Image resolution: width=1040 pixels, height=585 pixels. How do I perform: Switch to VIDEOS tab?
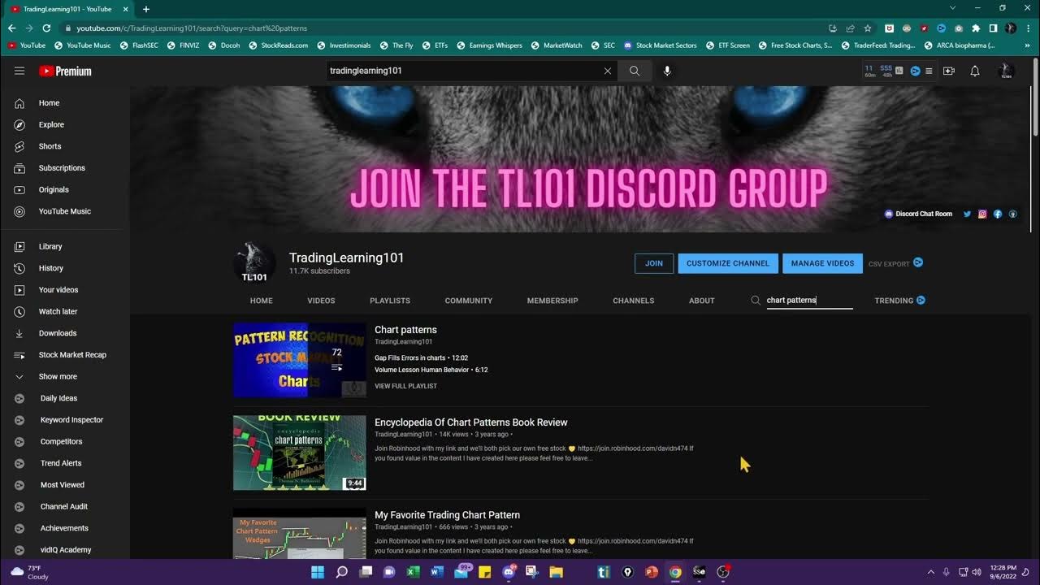coord(321,301)
